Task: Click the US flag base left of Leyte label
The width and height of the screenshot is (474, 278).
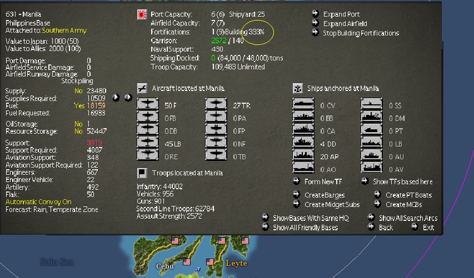Action: 210,262
